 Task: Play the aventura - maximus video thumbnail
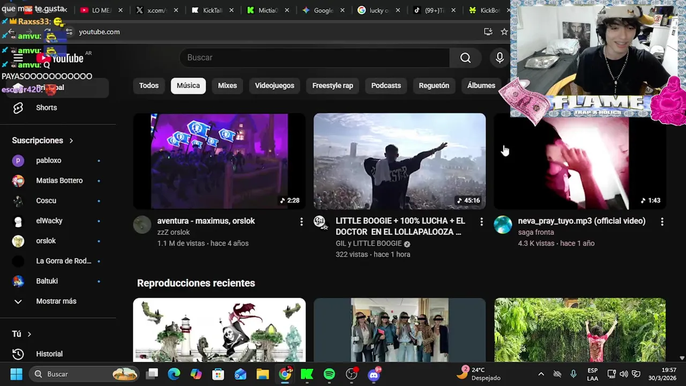219,161
